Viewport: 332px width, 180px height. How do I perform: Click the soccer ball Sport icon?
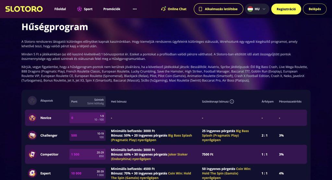click(x=79, y=9)
